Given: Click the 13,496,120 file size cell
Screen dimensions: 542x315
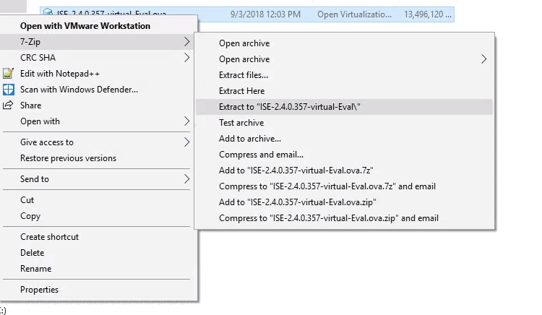Looking at the screenshot, I should click(x=428, y=14).
